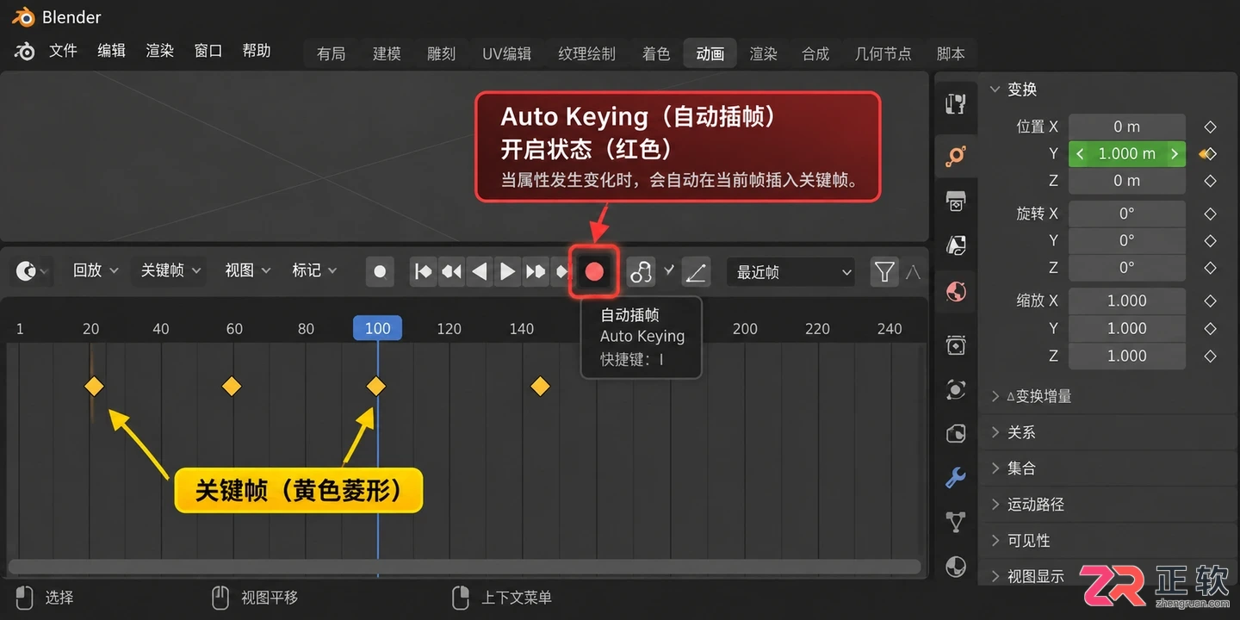This screenshot has width=1240, height=620.
Task: Open the 编辑 edit menu
Action: (x=111, y=51)
